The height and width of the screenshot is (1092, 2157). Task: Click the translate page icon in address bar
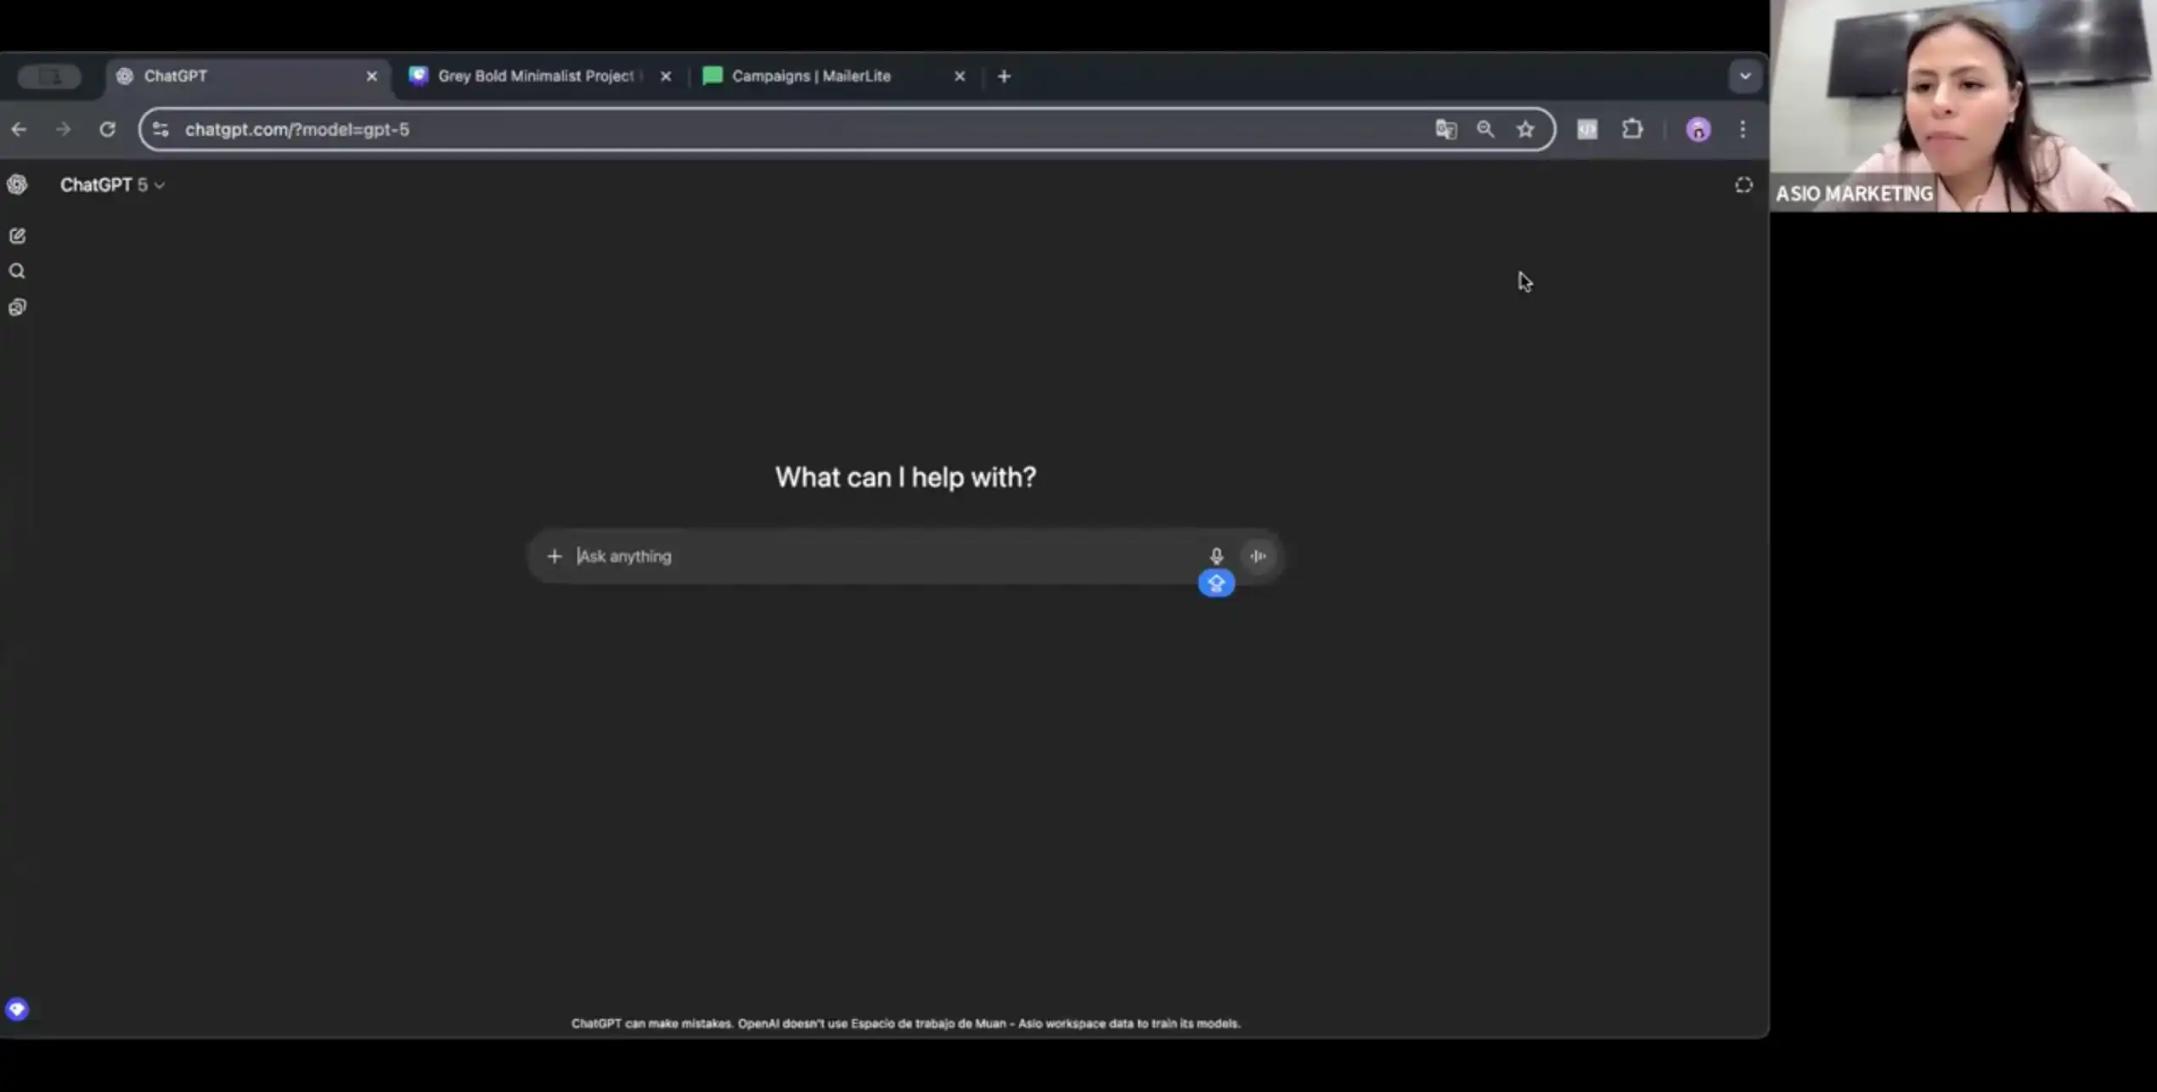coord(1445,129)
